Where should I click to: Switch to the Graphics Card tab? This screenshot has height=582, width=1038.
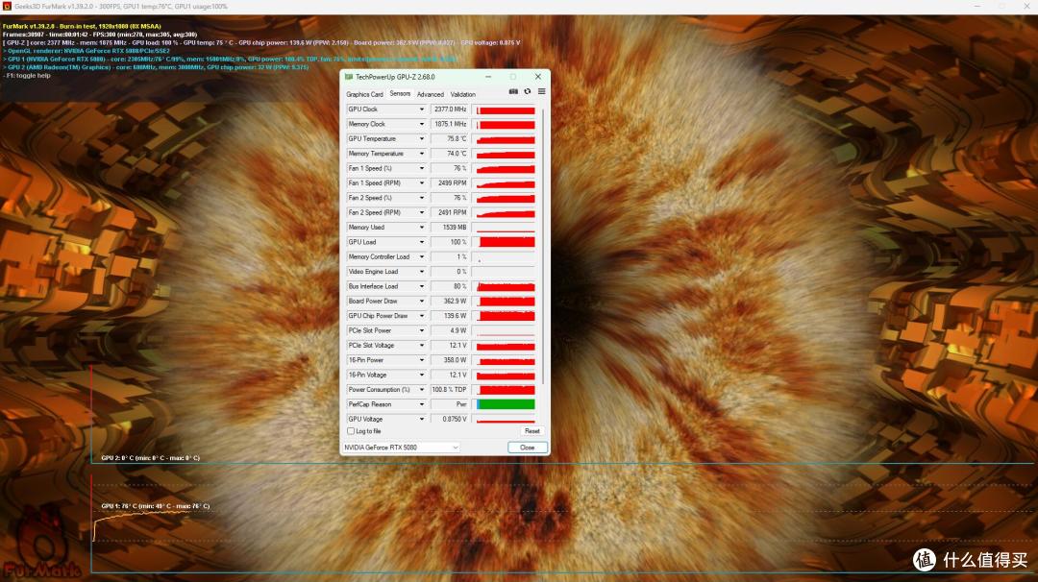click(x=365, y=94)
